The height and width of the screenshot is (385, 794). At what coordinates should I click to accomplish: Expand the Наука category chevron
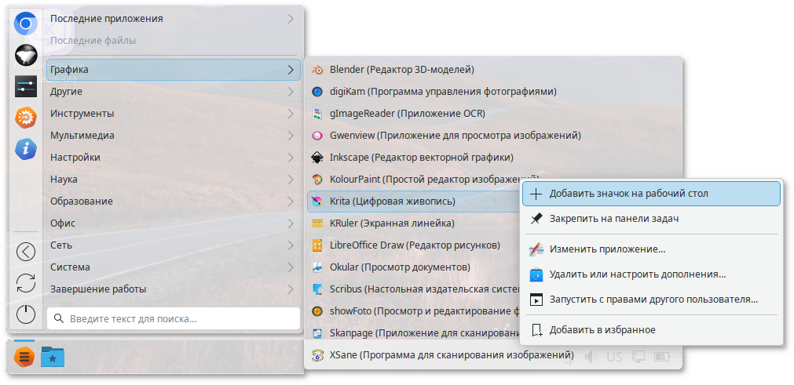tap(291, 180)
